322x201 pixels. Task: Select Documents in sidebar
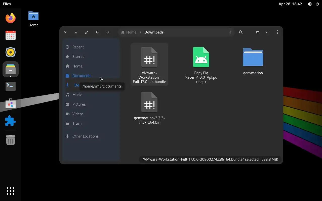pos(91,76)
